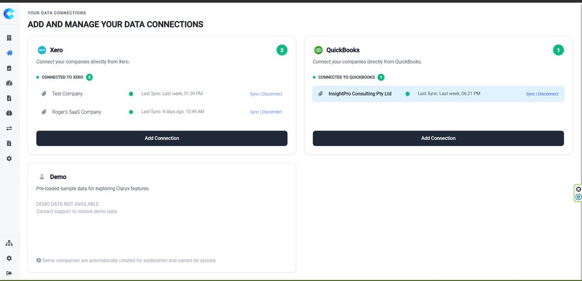The width and height of the screenshot is (582, 281).
Task: Sync the Test Company connection
Action: click(x=254, y=94)
